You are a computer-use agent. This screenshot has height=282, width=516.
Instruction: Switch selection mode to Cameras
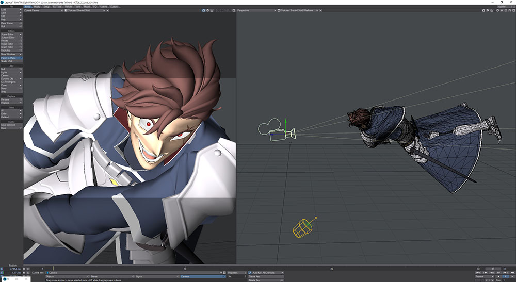coord(203,276)
